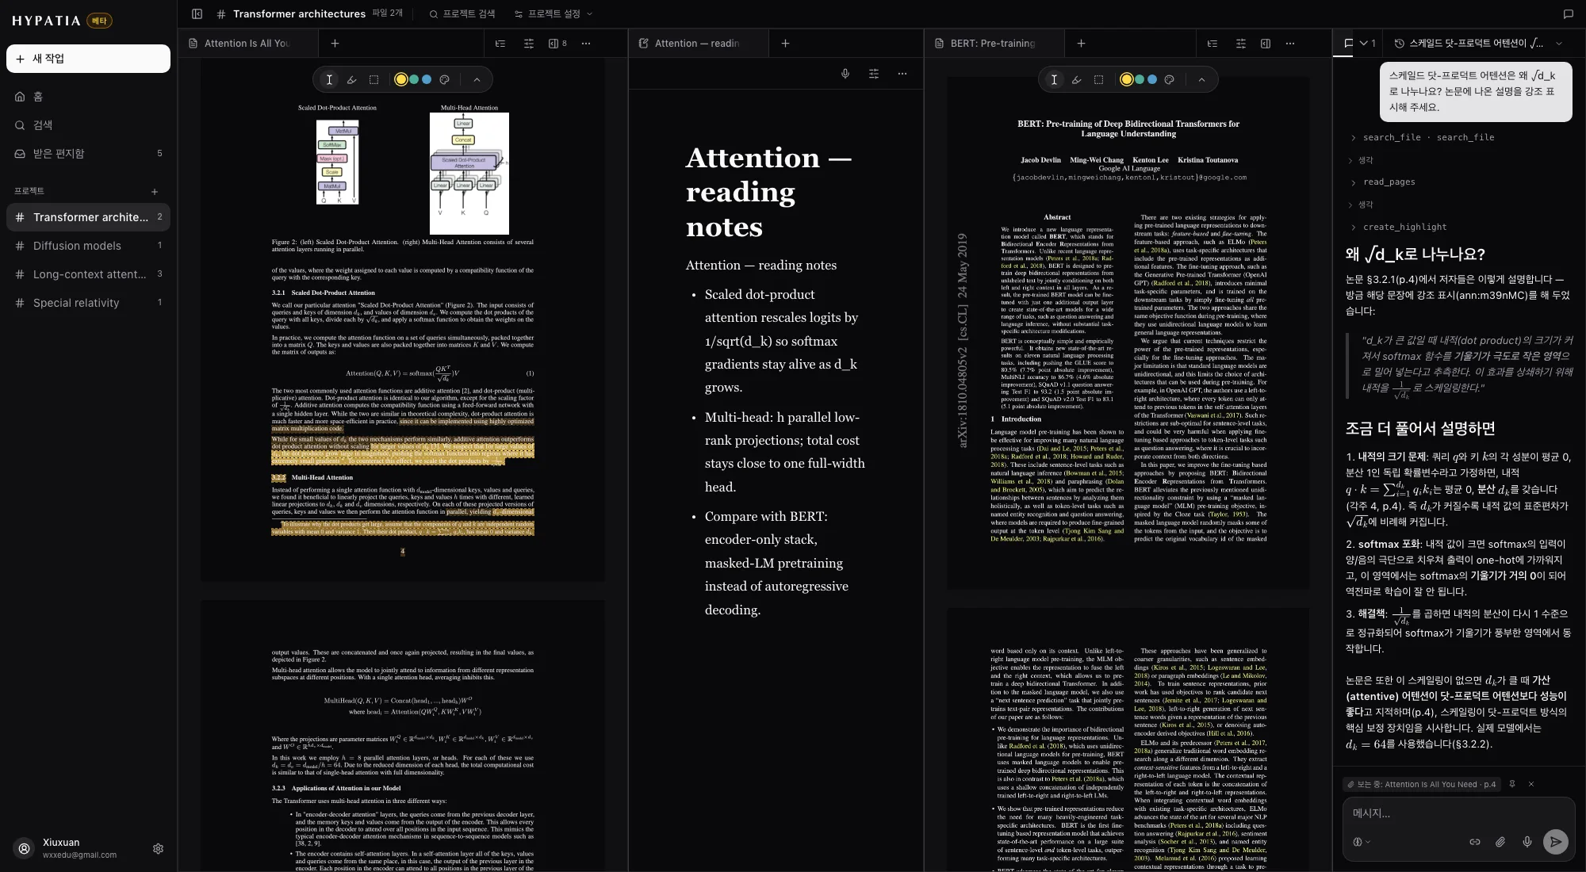Open the side panel icon in the BERT pane

coord(1266,44)
